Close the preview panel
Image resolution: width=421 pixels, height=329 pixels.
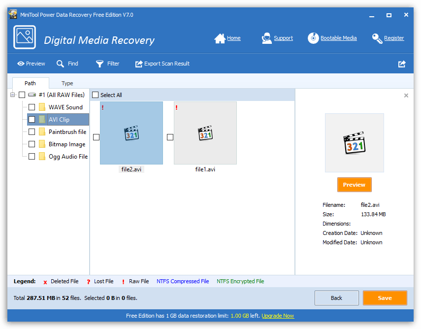coord(406,96)
